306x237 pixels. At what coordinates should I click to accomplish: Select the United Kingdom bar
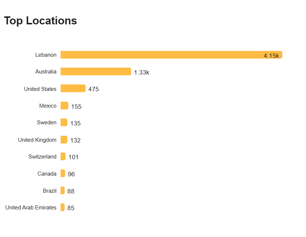click(x=64, y=140)
